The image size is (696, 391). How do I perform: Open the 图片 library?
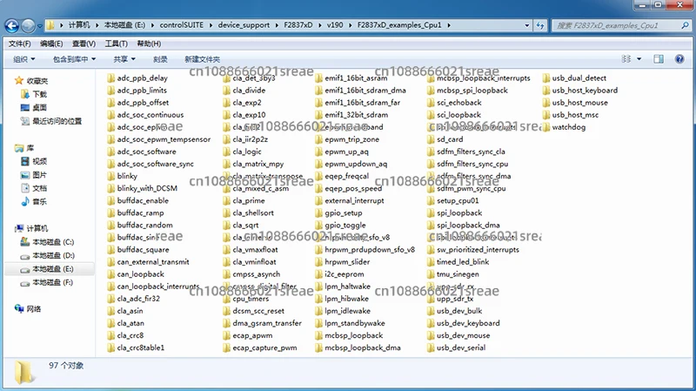39,175
